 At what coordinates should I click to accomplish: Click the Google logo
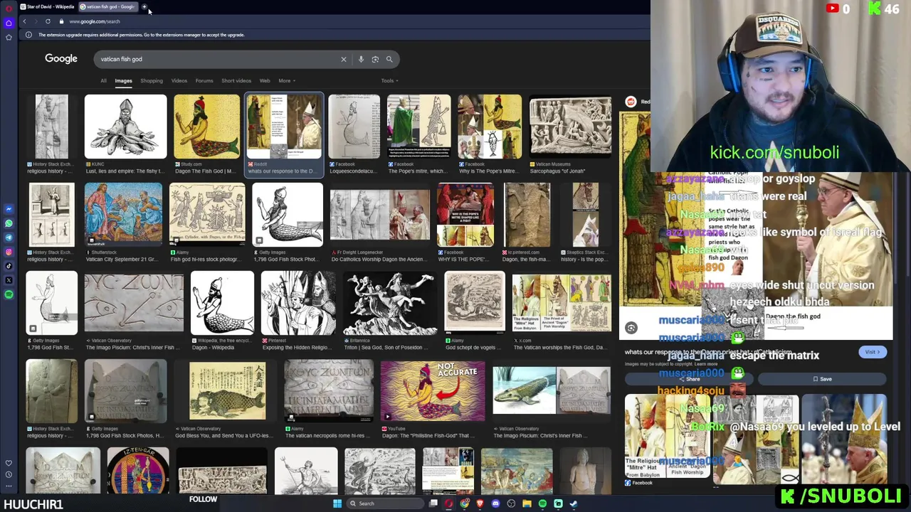tap(61, 59)
